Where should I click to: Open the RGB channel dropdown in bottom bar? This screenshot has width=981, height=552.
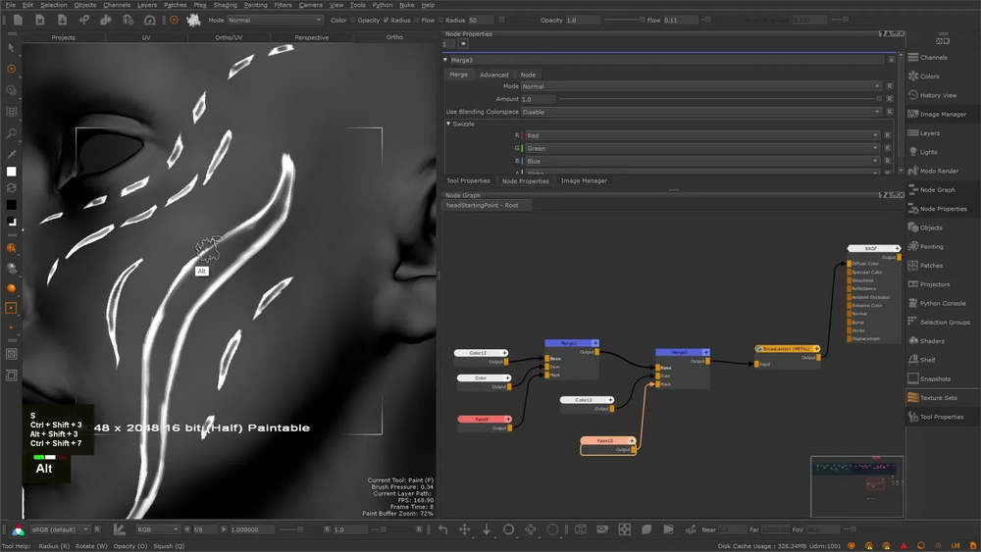coord(158,529)
